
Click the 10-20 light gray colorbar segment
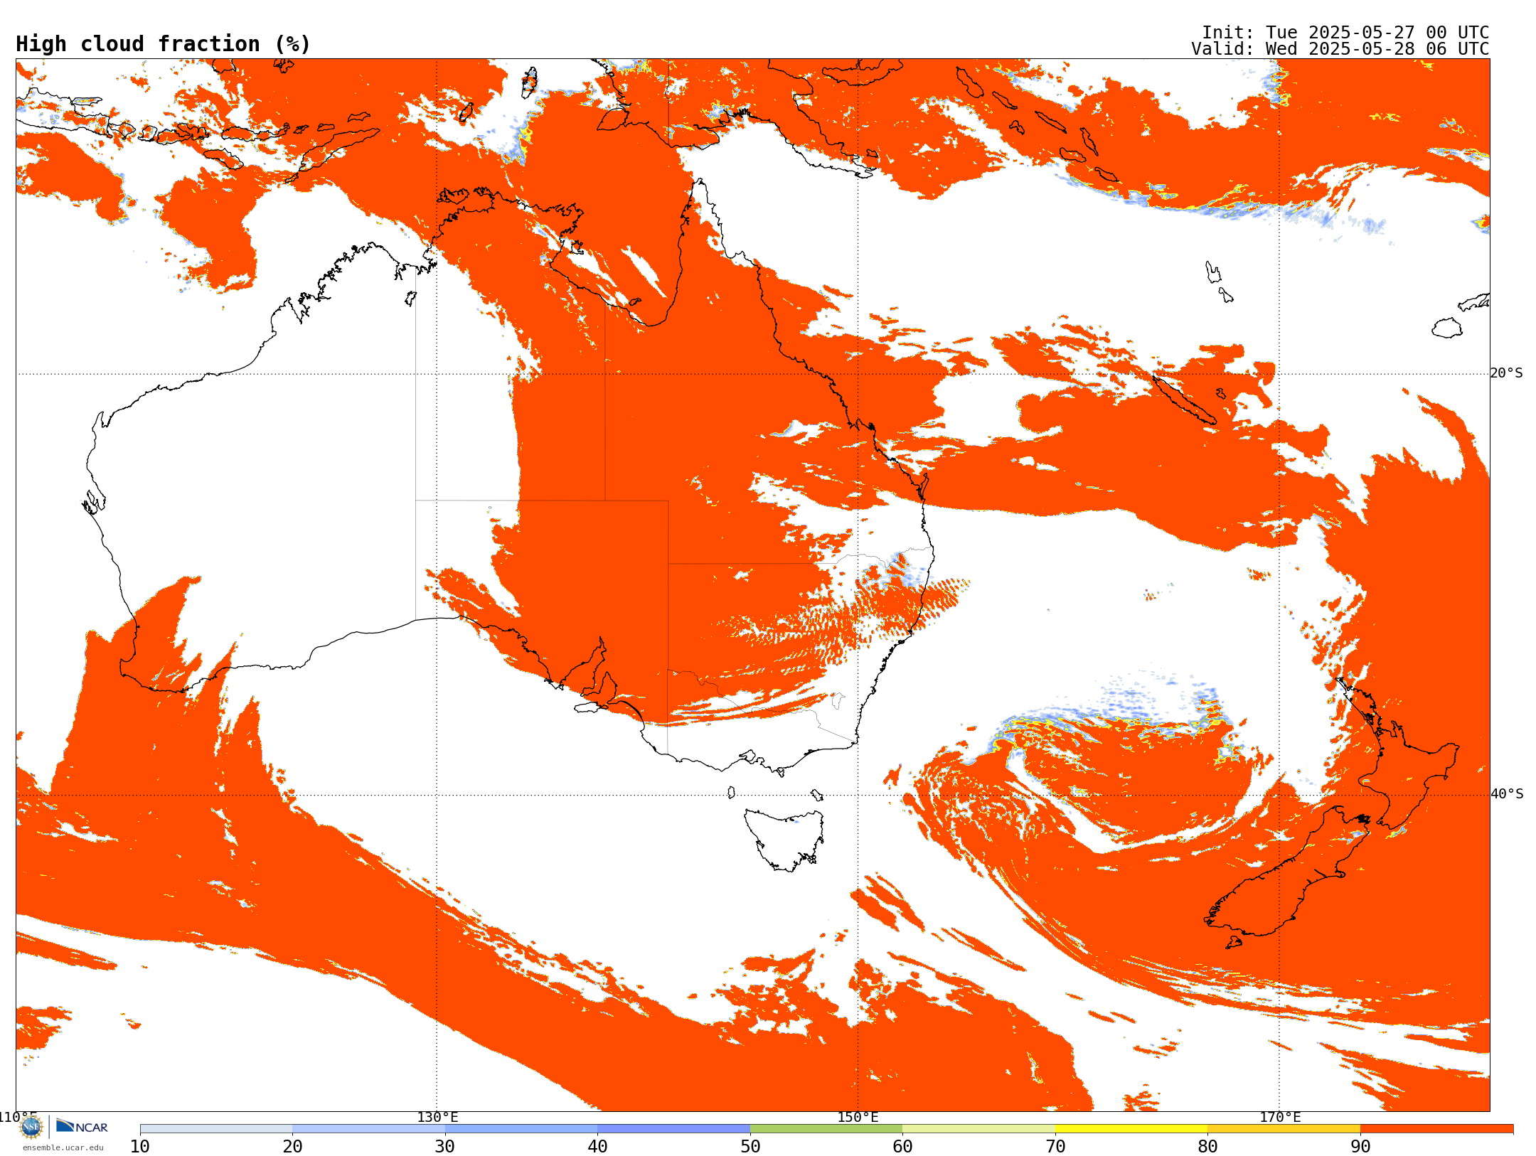(216, 1129)
